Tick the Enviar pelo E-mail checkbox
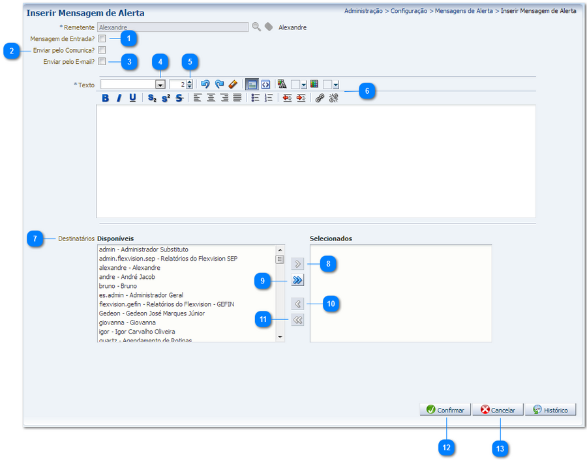The width and height of the screenshot is (587, 460). pyautogui.click(x=102, y=62)
